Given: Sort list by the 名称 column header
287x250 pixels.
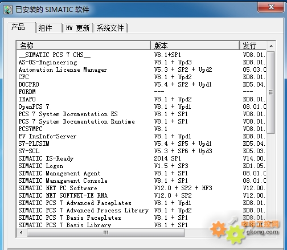Looking at the screenshot, I should tap(84, 46).
